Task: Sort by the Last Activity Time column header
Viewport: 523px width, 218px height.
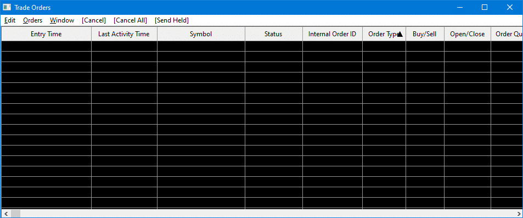Action: 124,34
